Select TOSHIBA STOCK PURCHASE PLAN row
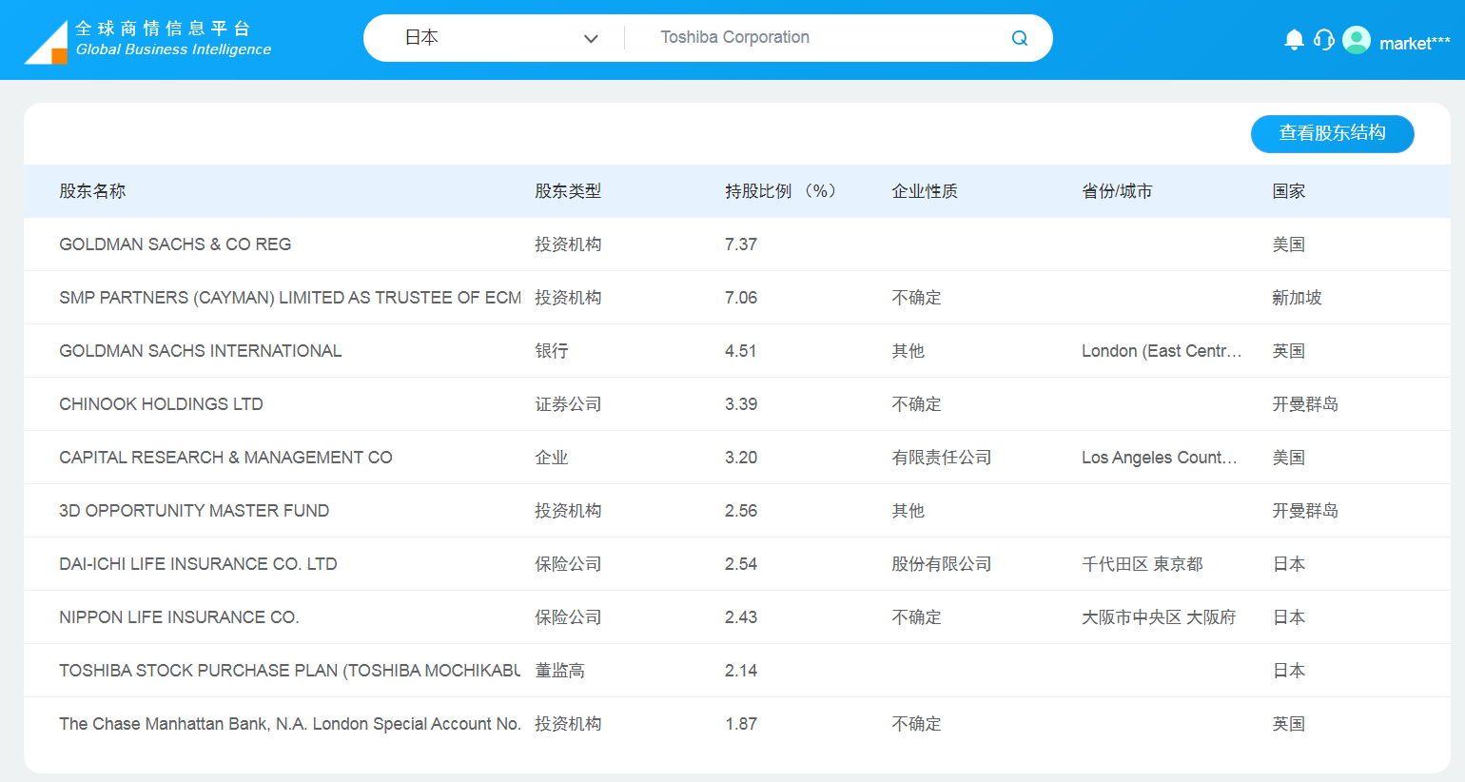Screen dimensions: 1465x782 pos(737,671)
